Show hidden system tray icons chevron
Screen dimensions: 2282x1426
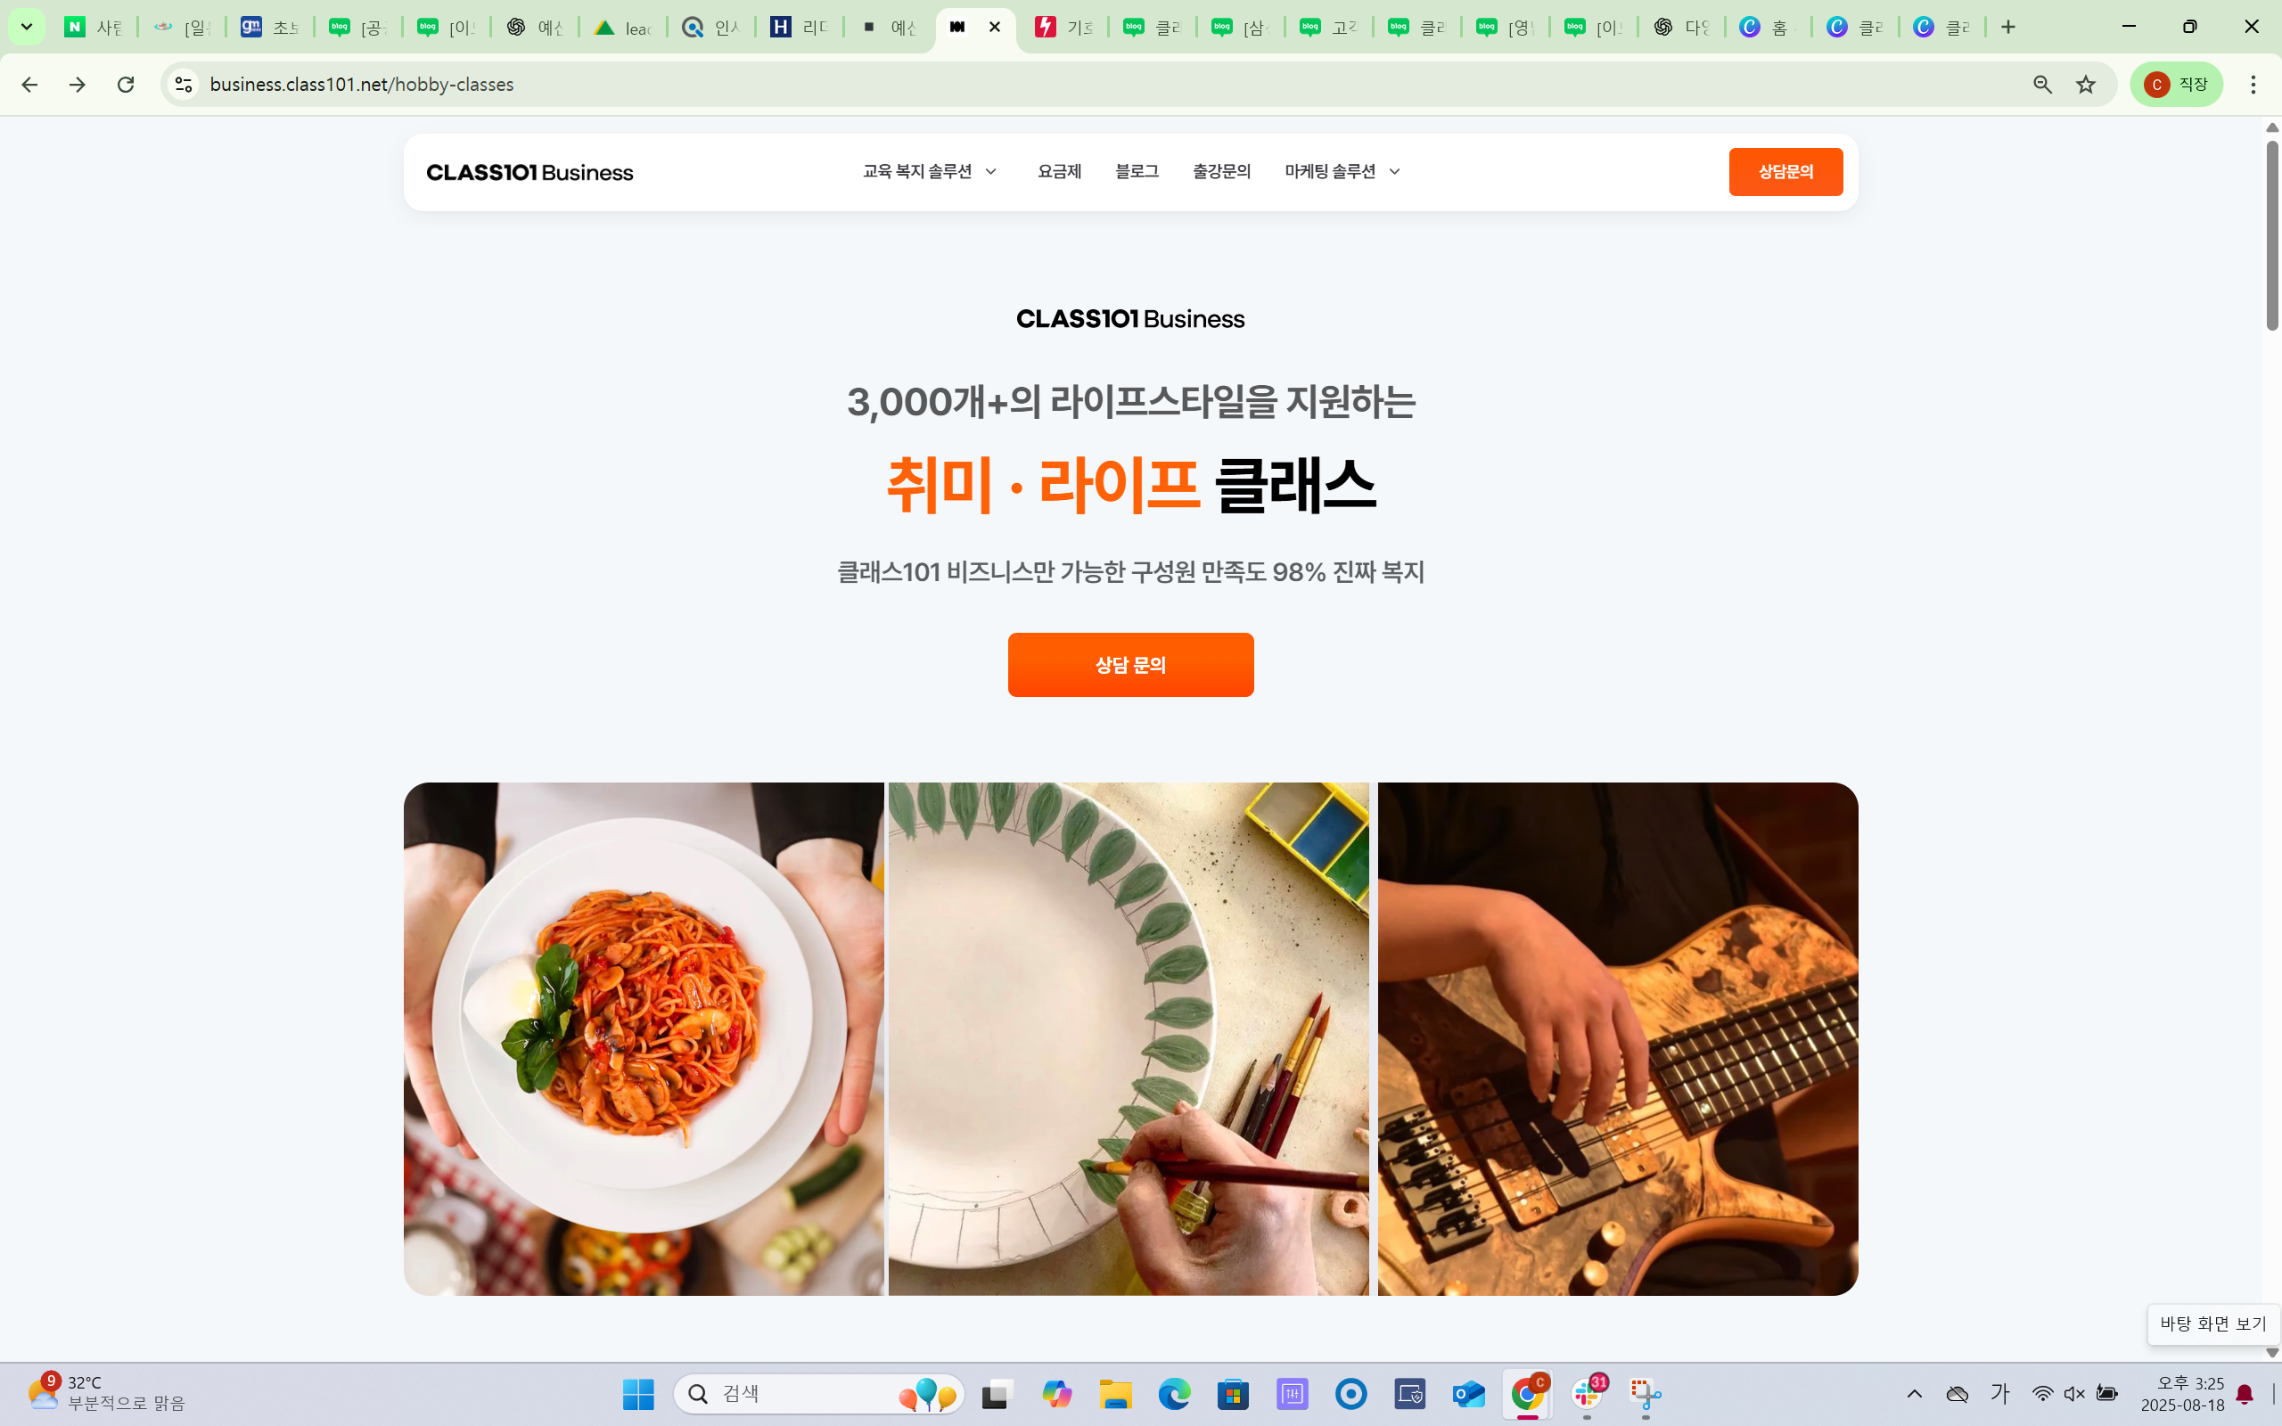coord(1914,1394)
